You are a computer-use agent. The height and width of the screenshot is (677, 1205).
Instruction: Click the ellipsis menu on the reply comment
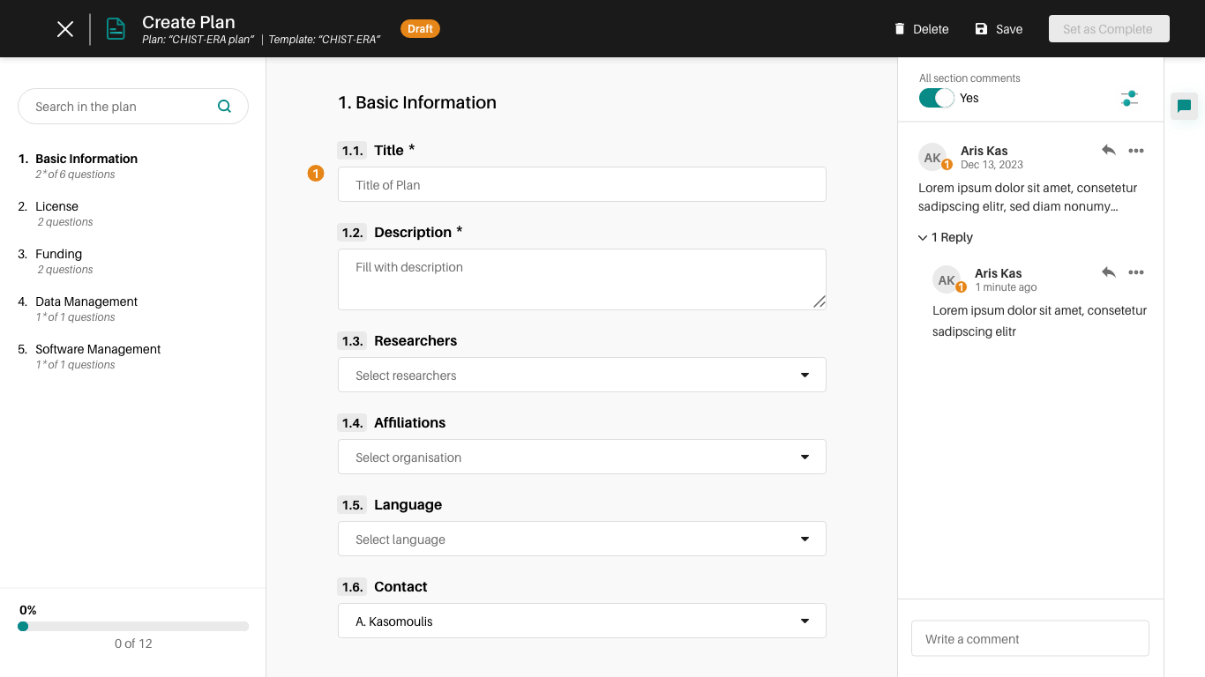click(1136, 272)
